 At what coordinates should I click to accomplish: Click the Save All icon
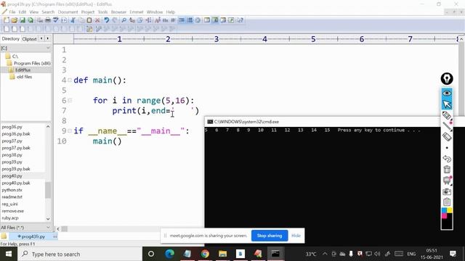[31, 20]
